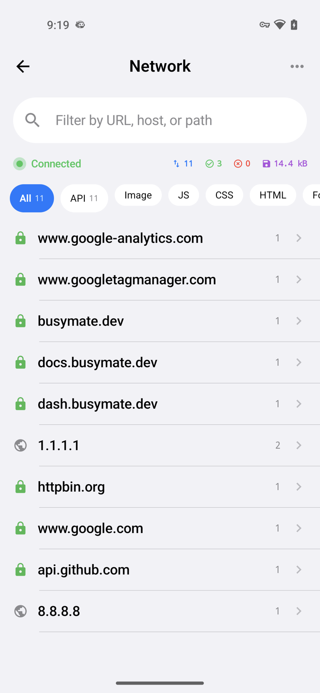The image size is (320, 693).
Task: Tap the 14.4 kB data total
Action: (x=291, y=163)
